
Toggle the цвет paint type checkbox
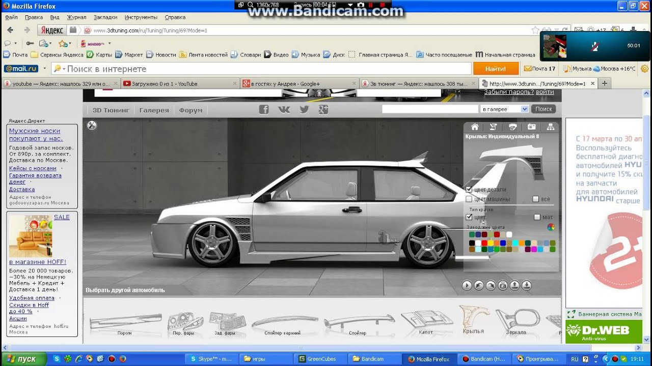click(x=469, y=217)
